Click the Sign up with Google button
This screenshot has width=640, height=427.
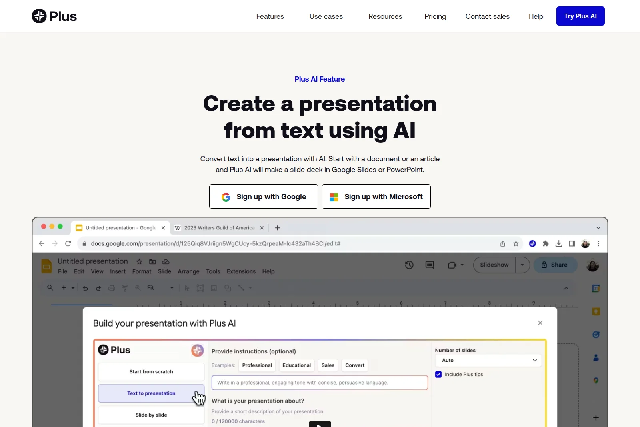click(263, 196)
